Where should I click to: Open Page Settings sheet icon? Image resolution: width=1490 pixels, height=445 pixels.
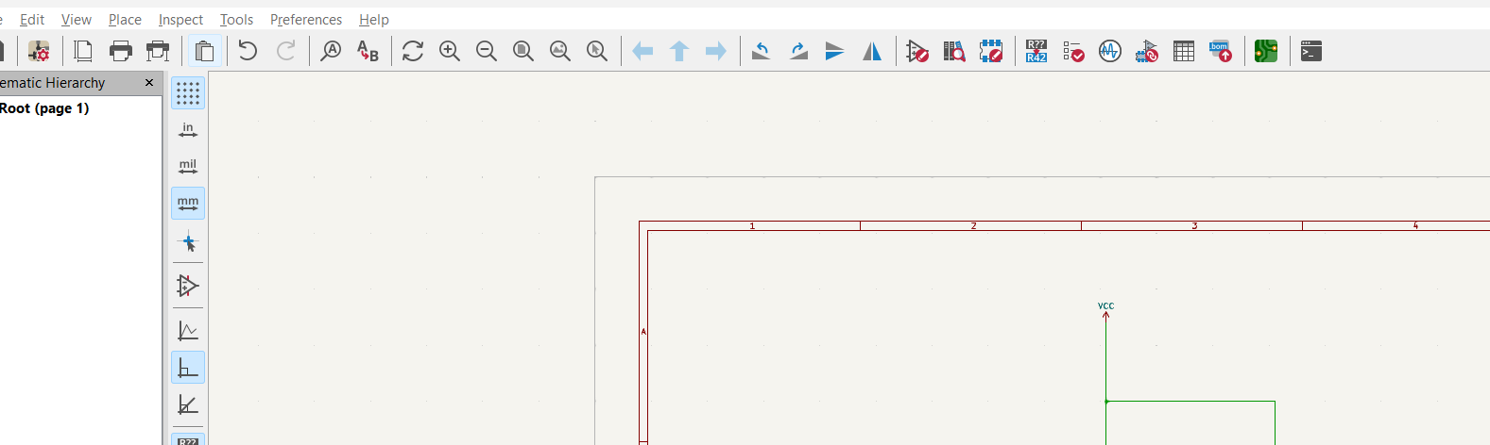tap(83, 51)
